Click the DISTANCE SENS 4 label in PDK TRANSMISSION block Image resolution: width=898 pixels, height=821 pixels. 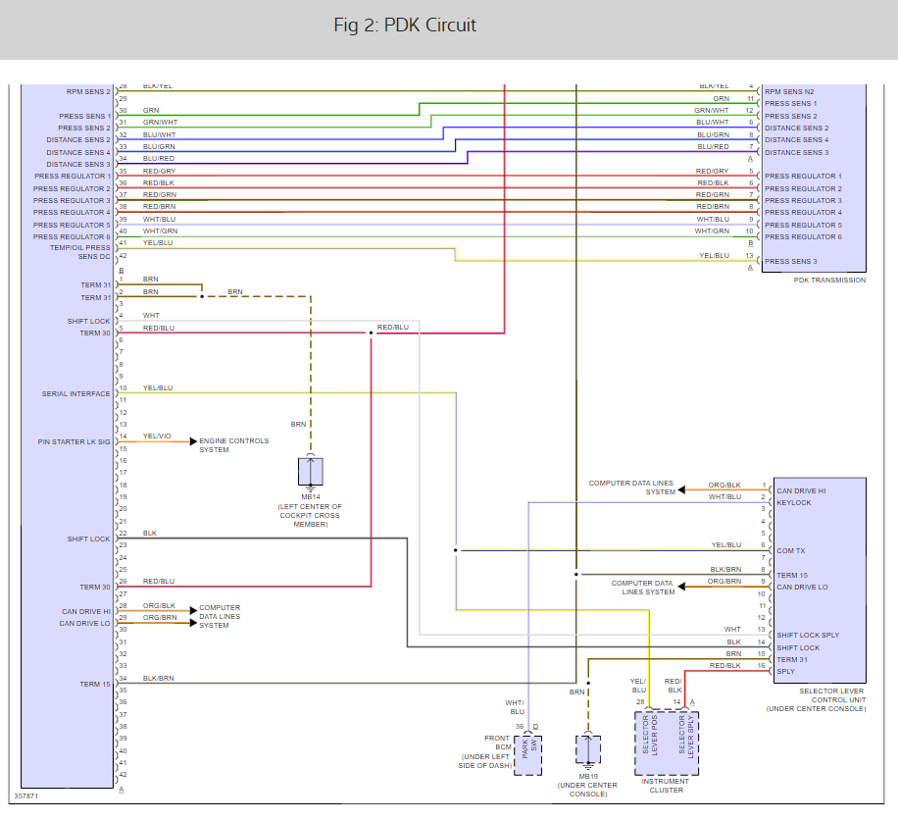point(797,140)
